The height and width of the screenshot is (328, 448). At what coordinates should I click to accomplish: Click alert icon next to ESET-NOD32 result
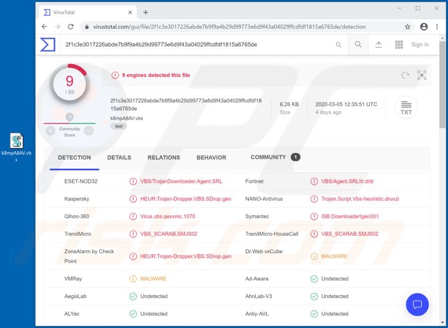(x=133, y=181)
